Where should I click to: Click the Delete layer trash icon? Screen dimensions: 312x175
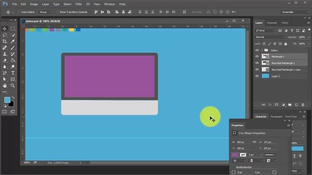[303, 105]
